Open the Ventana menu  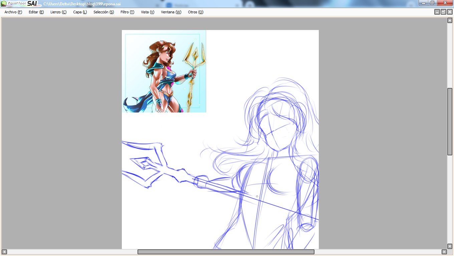[171, 12]
